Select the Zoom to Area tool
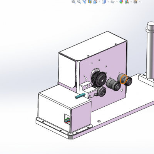Screen dimensions: 154x154 point(79,2)
